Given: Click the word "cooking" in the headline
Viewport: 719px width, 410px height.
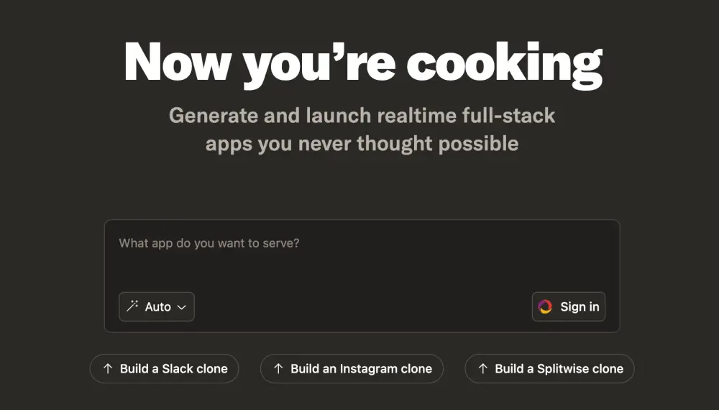Looking at the screenshot, I should click(505, 64).
